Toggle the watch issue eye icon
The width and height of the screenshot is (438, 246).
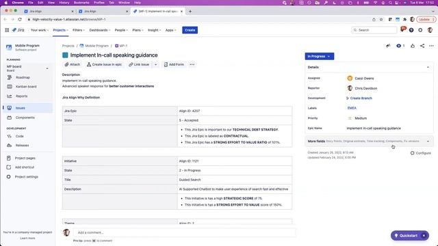click(398, 46)
